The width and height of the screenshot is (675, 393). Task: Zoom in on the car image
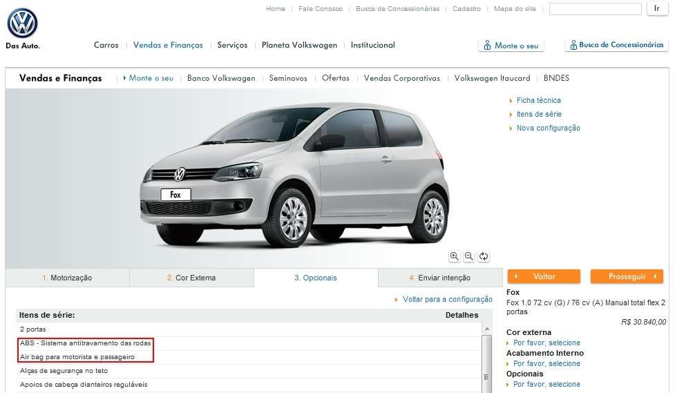(x=454, y=256)
